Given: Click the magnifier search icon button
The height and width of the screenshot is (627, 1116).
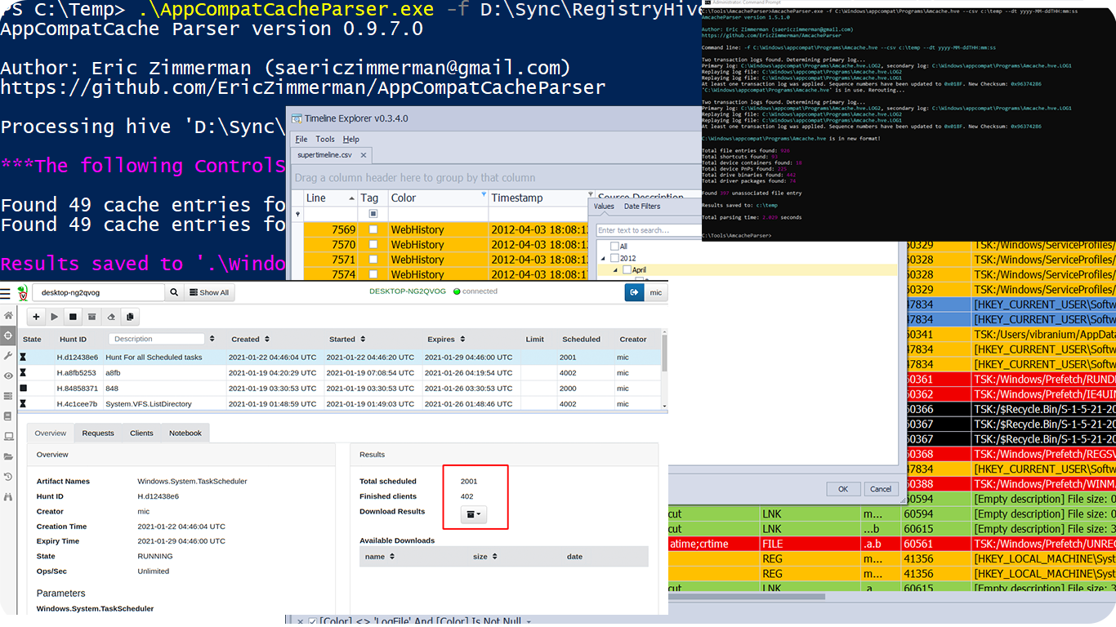Looking at the screenshot, I should coord(174,292).
